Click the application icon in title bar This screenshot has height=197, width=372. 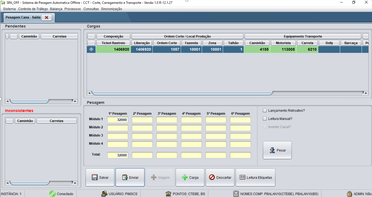(x=3, y=2)
